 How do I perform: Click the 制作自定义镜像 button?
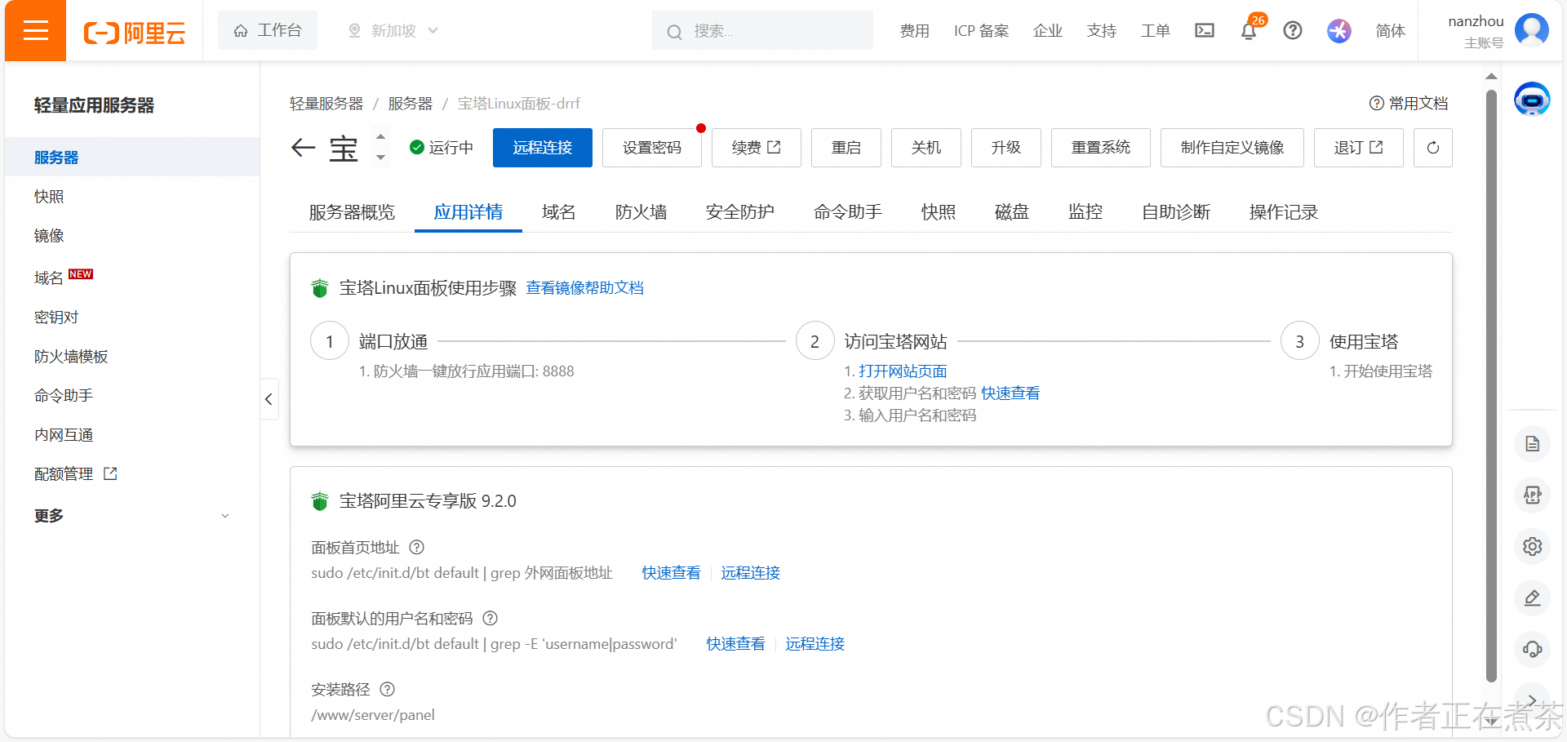pyautogui.click(x=1232, y=148)
